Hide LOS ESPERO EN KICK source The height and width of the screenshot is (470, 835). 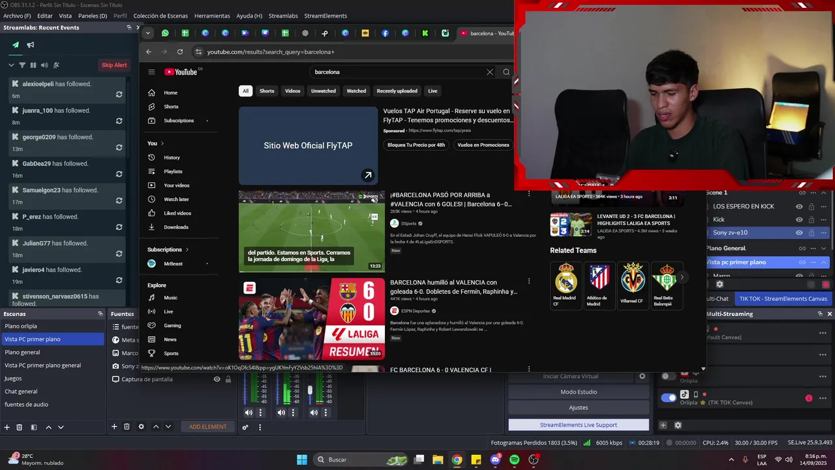point(799,206)
